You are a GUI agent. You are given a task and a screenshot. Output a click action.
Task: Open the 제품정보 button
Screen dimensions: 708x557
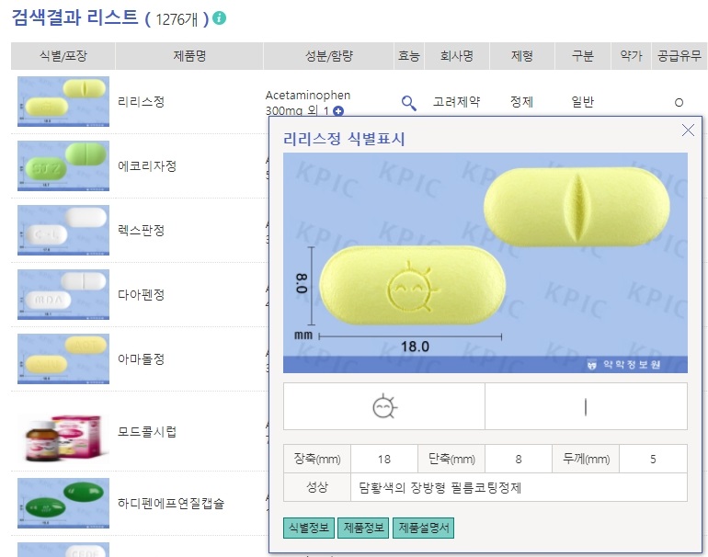tap(363, 528)
